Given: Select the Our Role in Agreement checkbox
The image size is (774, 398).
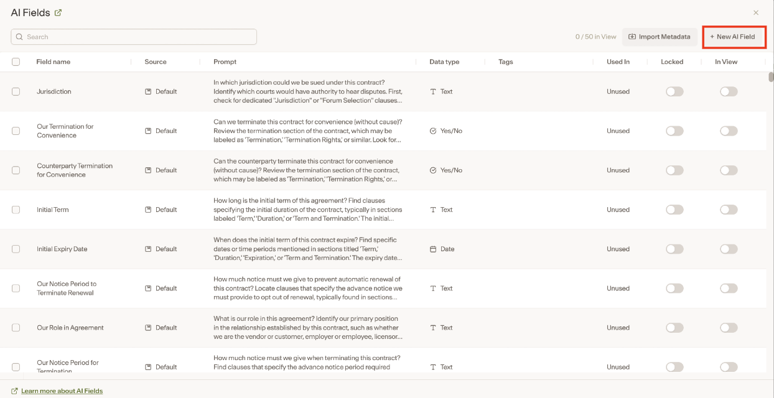Looking at the screenshot, I should [16, 328].
